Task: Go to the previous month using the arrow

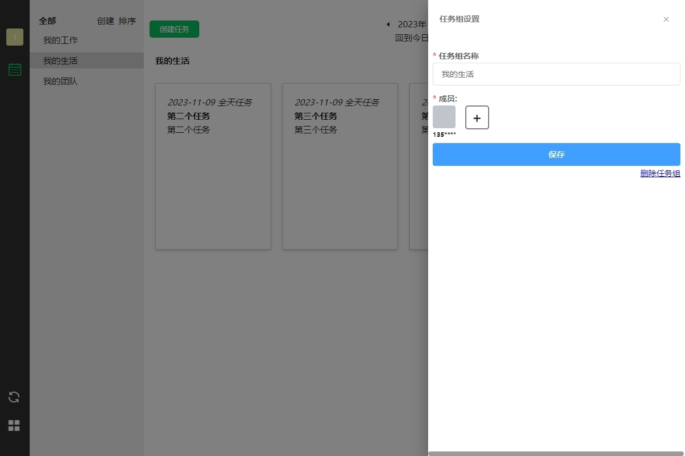Action: 388,25
